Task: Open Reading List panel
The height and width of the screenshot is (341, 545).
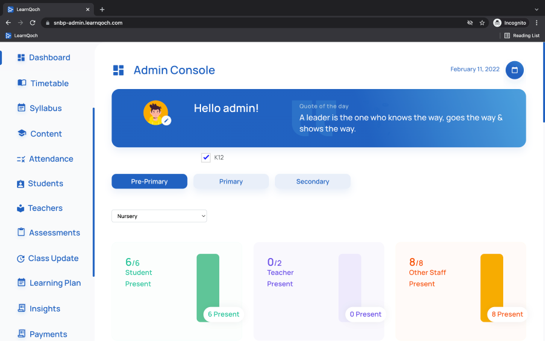Action: 522,36
